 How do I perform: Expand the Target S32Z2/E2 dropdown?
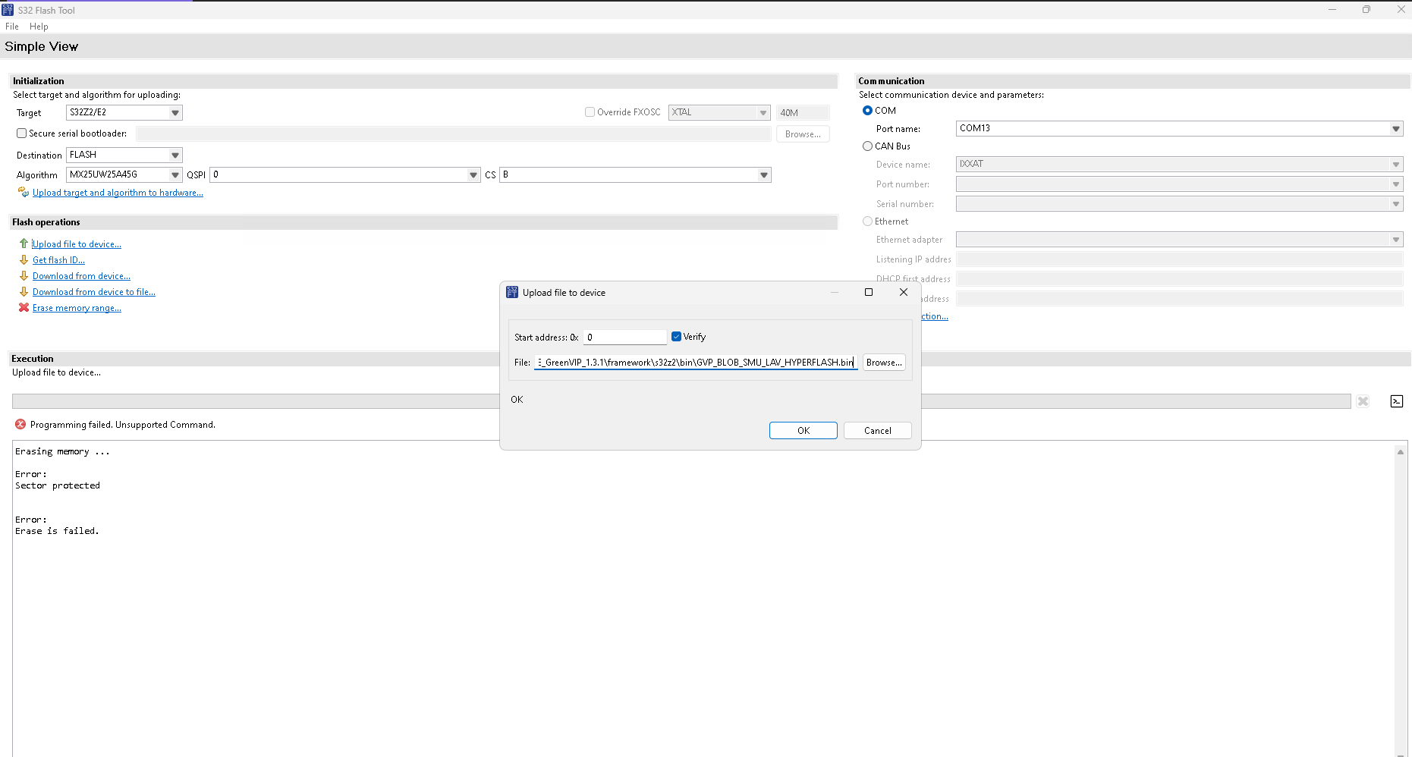coord(175,112)
